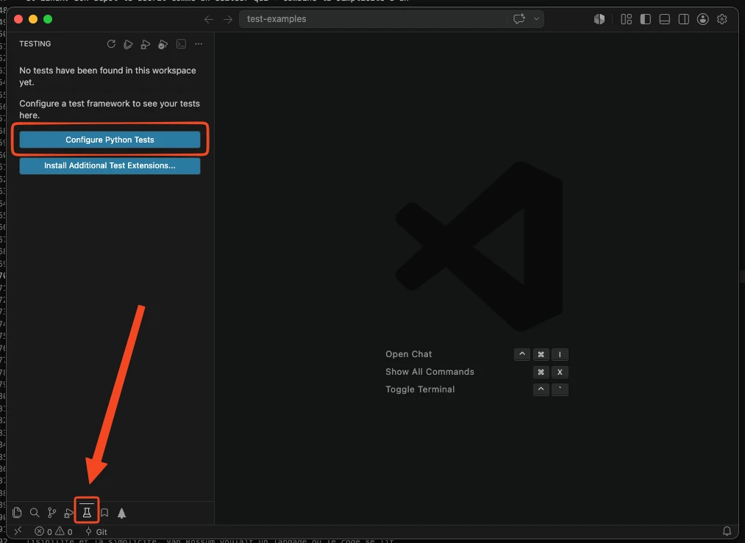Show test output terminal icon
The width and height of the screenshot is (745, 543).
pos(181,44)
